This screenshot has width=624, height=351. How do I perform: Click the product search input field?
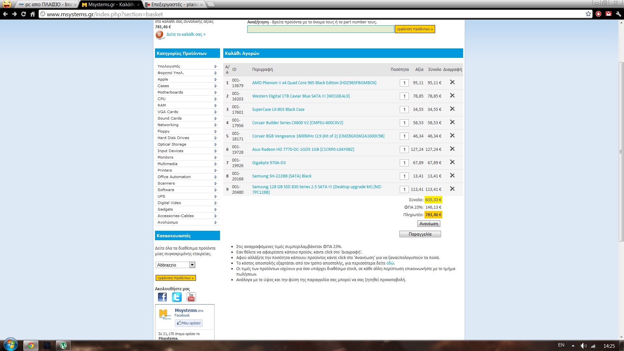click(x=320, y=29)
